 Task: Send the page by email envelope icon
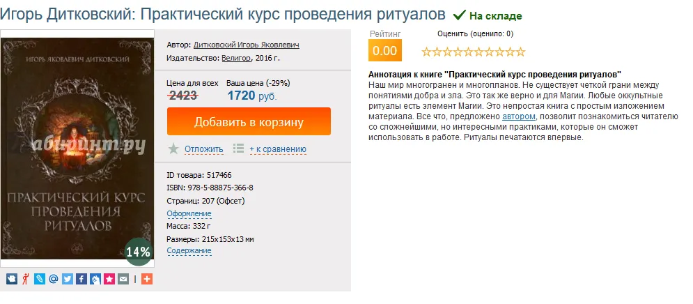pyautogui.click(x=123, y=279)
